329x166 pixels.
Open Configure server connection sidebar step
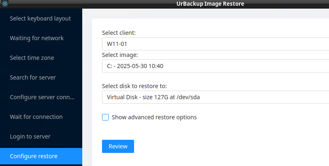click(42, 97)
